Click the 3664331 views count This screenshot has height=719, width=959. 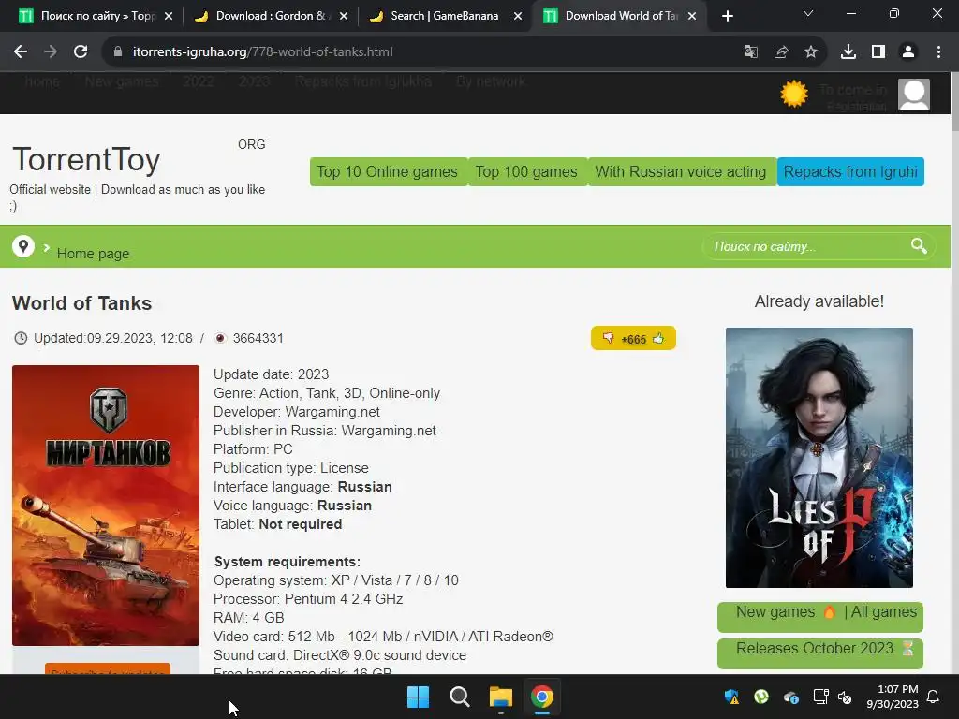point(258,338)
